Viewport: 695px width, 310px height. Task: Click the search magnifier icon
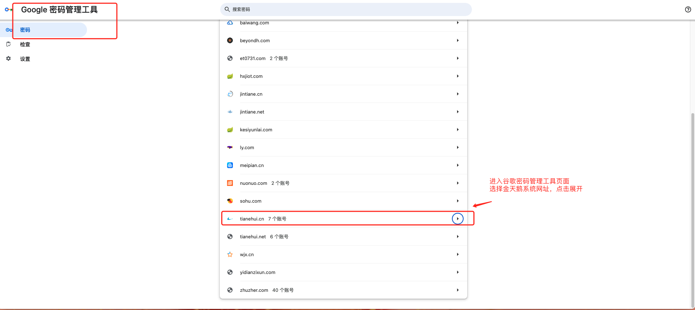click(227, 9)
